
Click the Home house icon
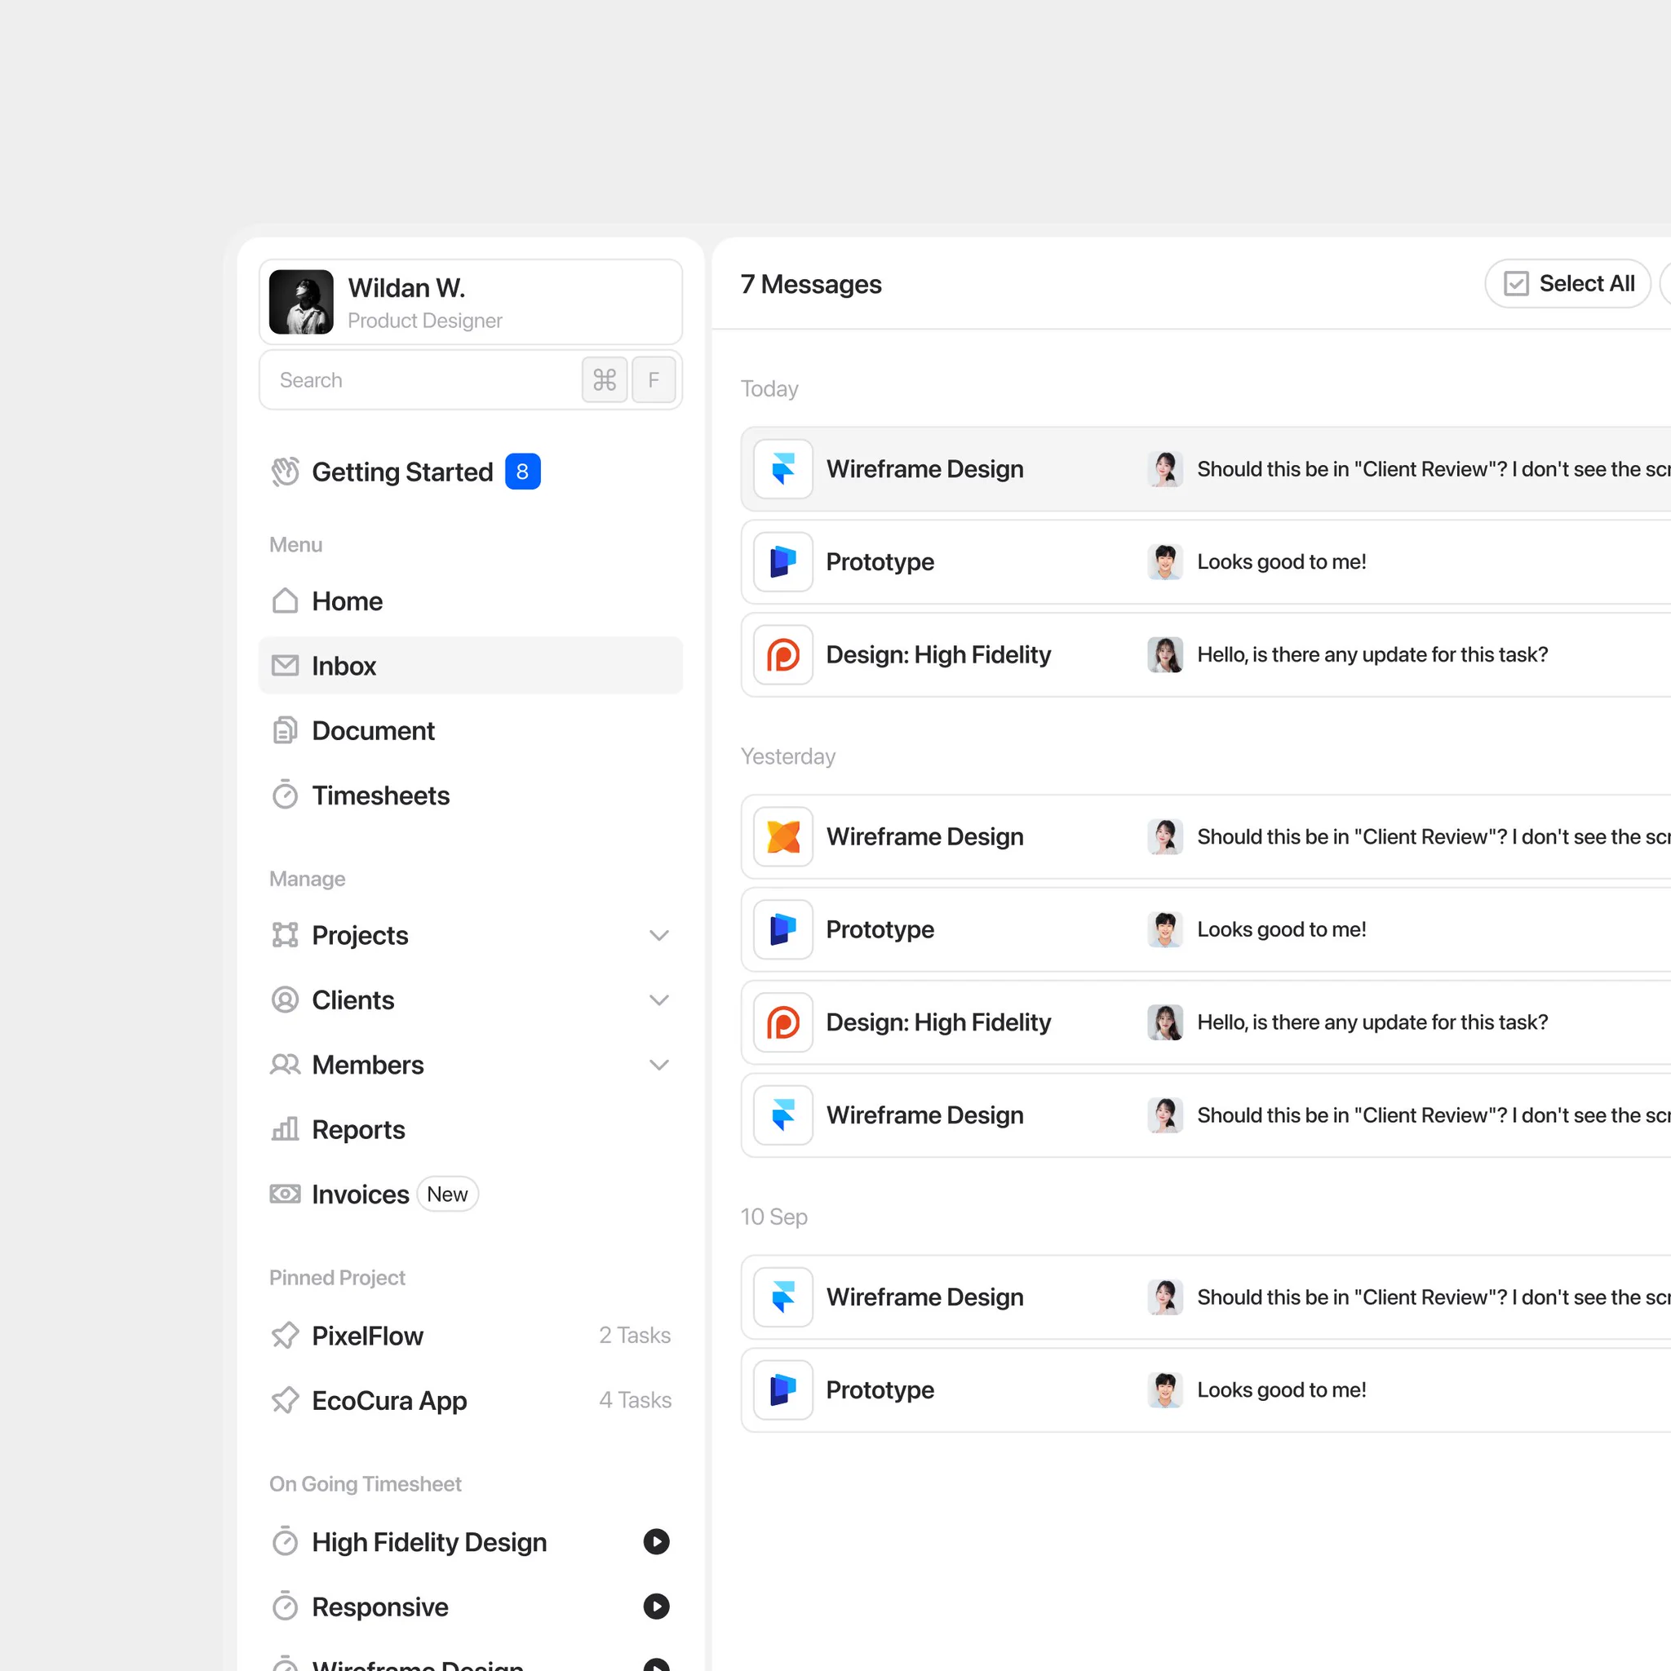coord(285,601)
